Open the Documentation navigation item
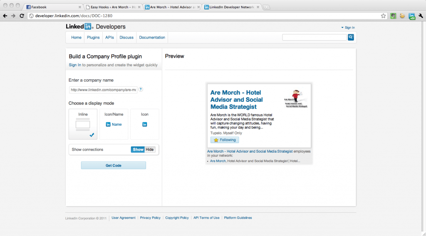Viewport: 426px width, 236px height. [x=152, y=37]
